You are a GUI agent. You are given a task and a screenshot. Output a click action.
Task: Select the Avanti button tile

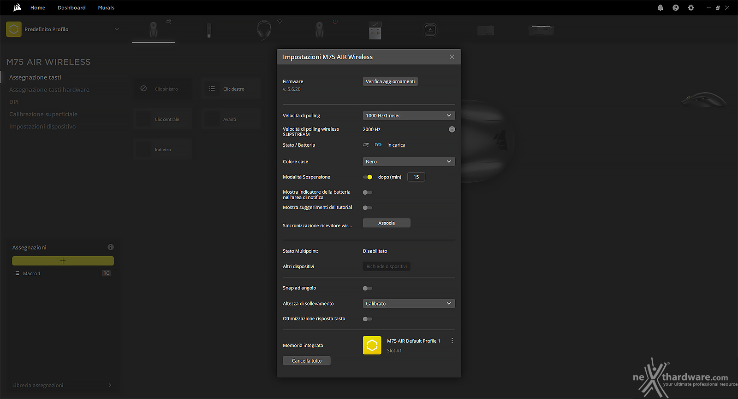[x=231, y=119]
